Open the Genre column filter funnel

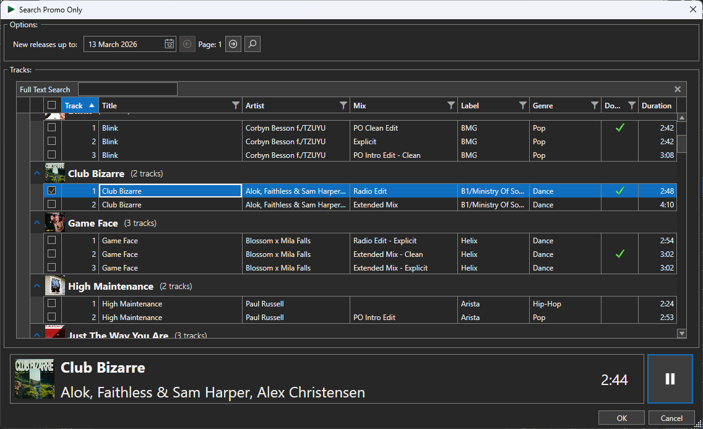594,105
